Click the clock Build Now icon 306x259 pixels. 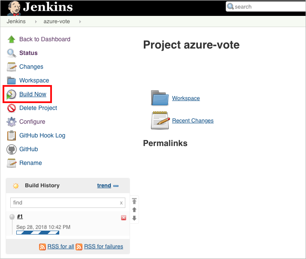click(x=11, y=94)
